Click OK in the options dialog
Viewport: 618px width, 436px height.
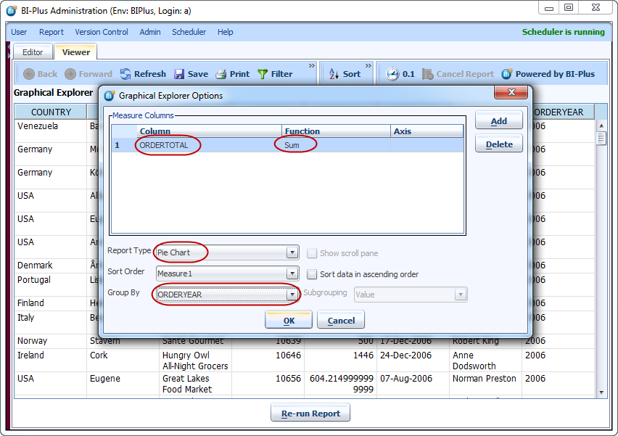(289, 320)
